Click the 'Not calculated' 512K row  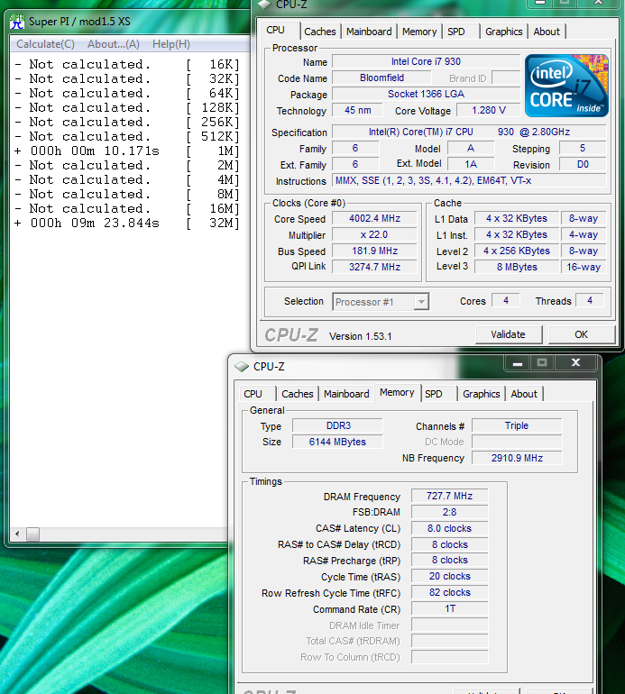126,137
